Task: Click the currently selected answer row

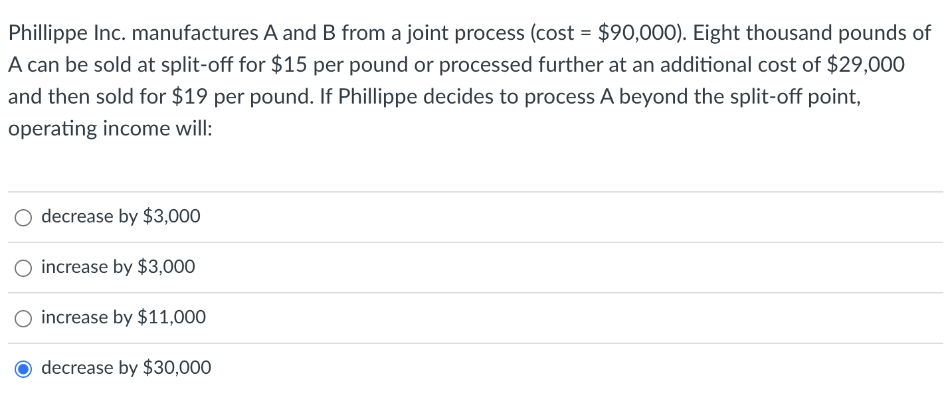Action: coord(266,368)
